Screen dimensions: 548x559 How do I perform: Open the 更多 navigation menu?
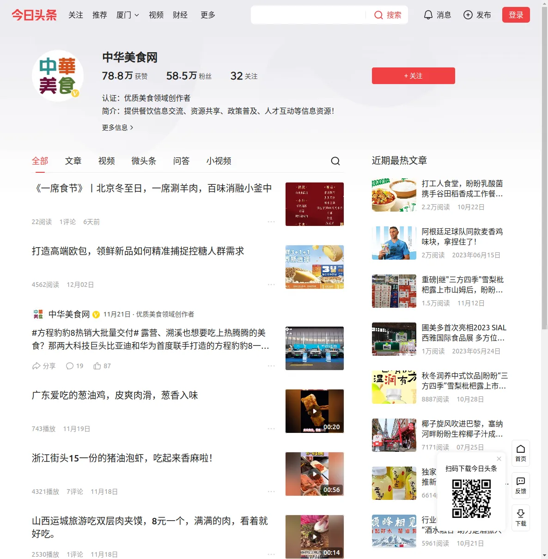208,15
